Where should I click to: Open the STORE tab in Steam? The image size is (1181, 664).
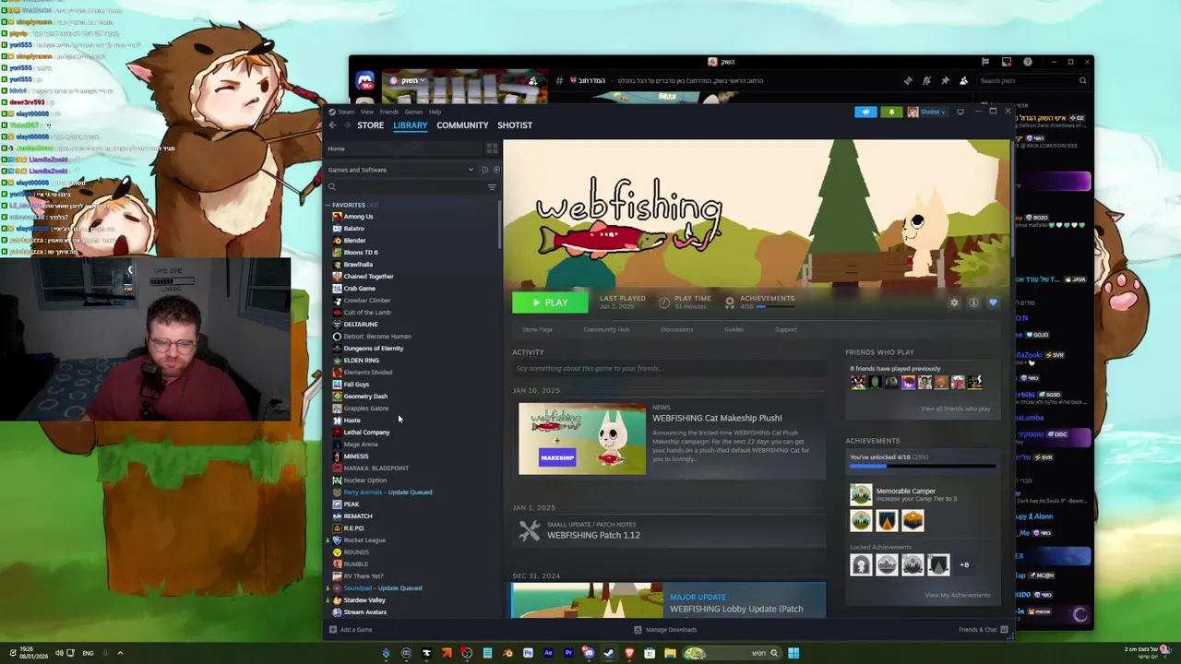371,125
